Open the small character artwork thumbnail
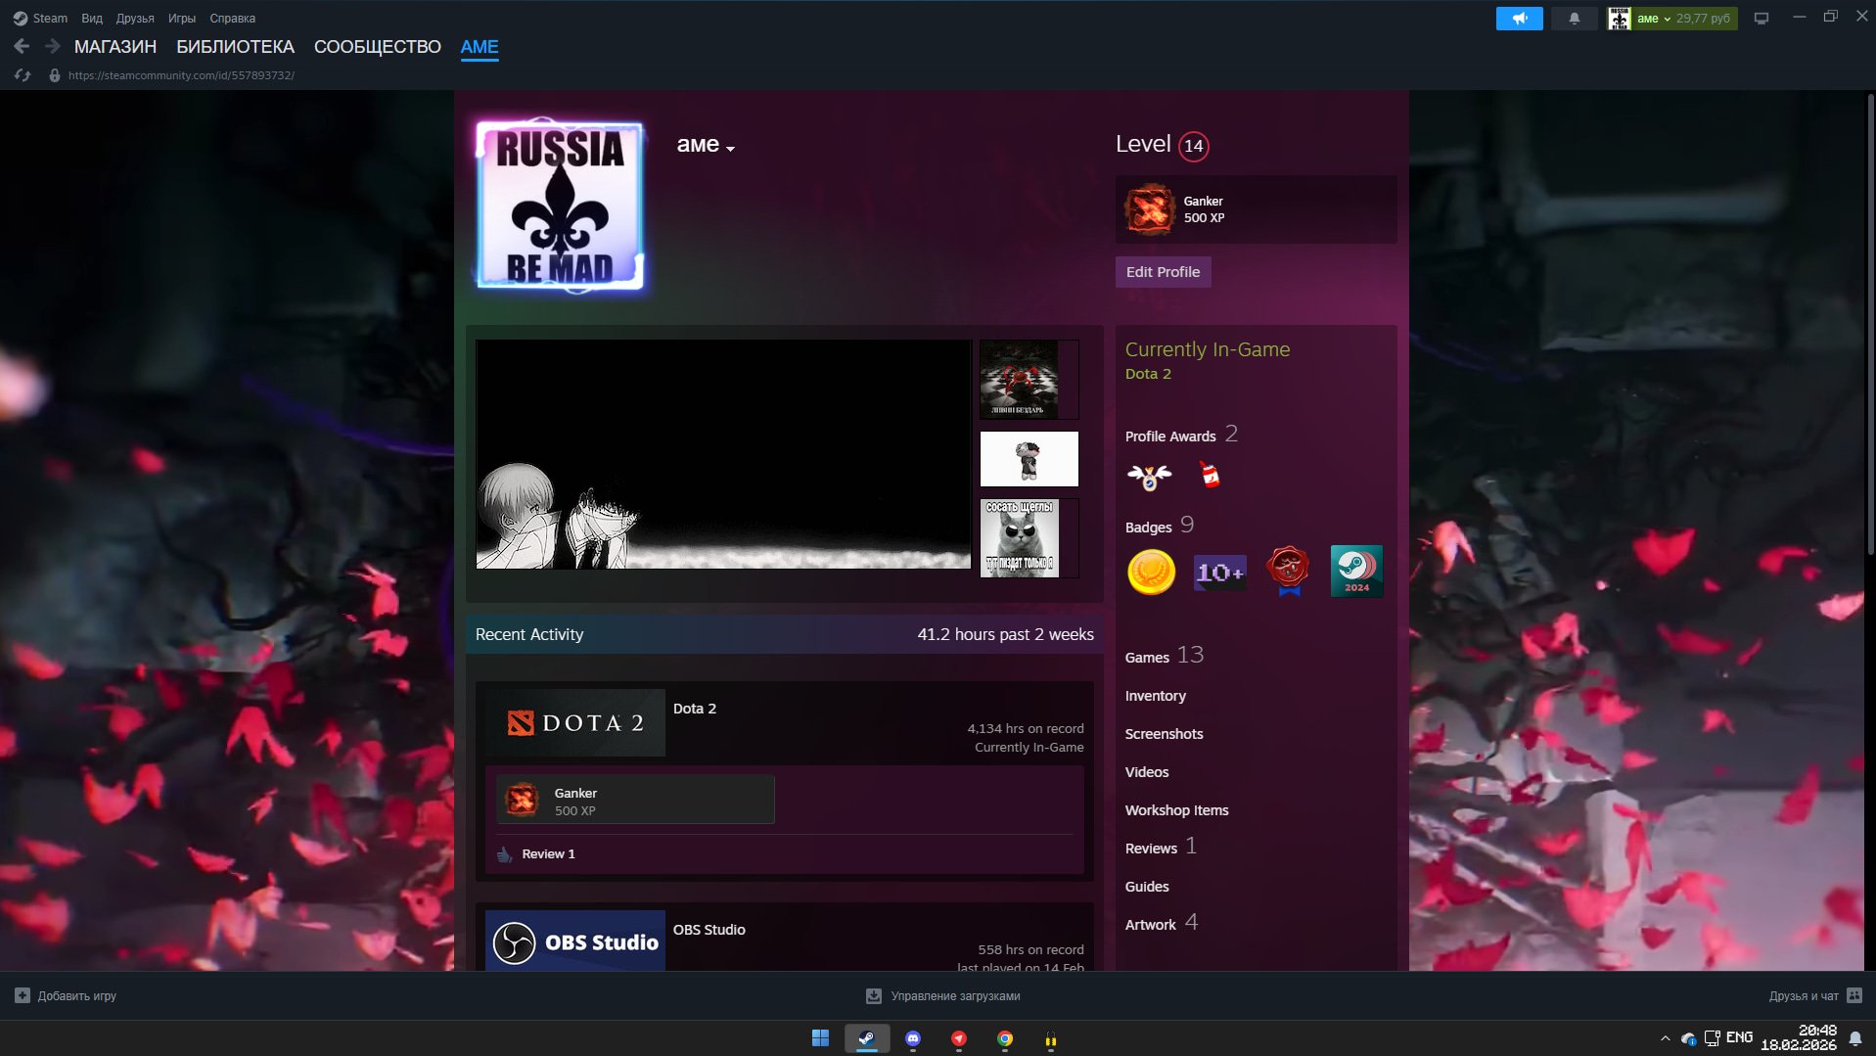This screenshot has width=1876, height=1056. [1030, 459]
